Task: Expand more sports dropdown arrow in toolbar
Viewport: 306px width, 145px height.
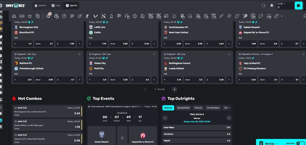Action: (281, 16)
